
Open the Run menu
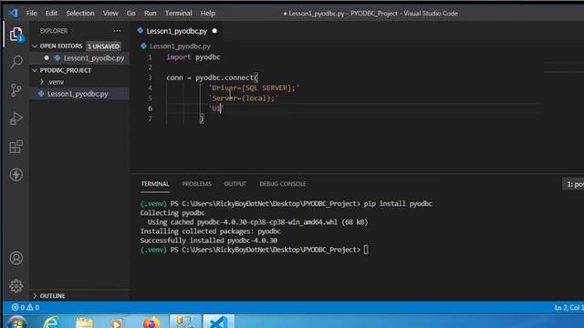(150, 13)
